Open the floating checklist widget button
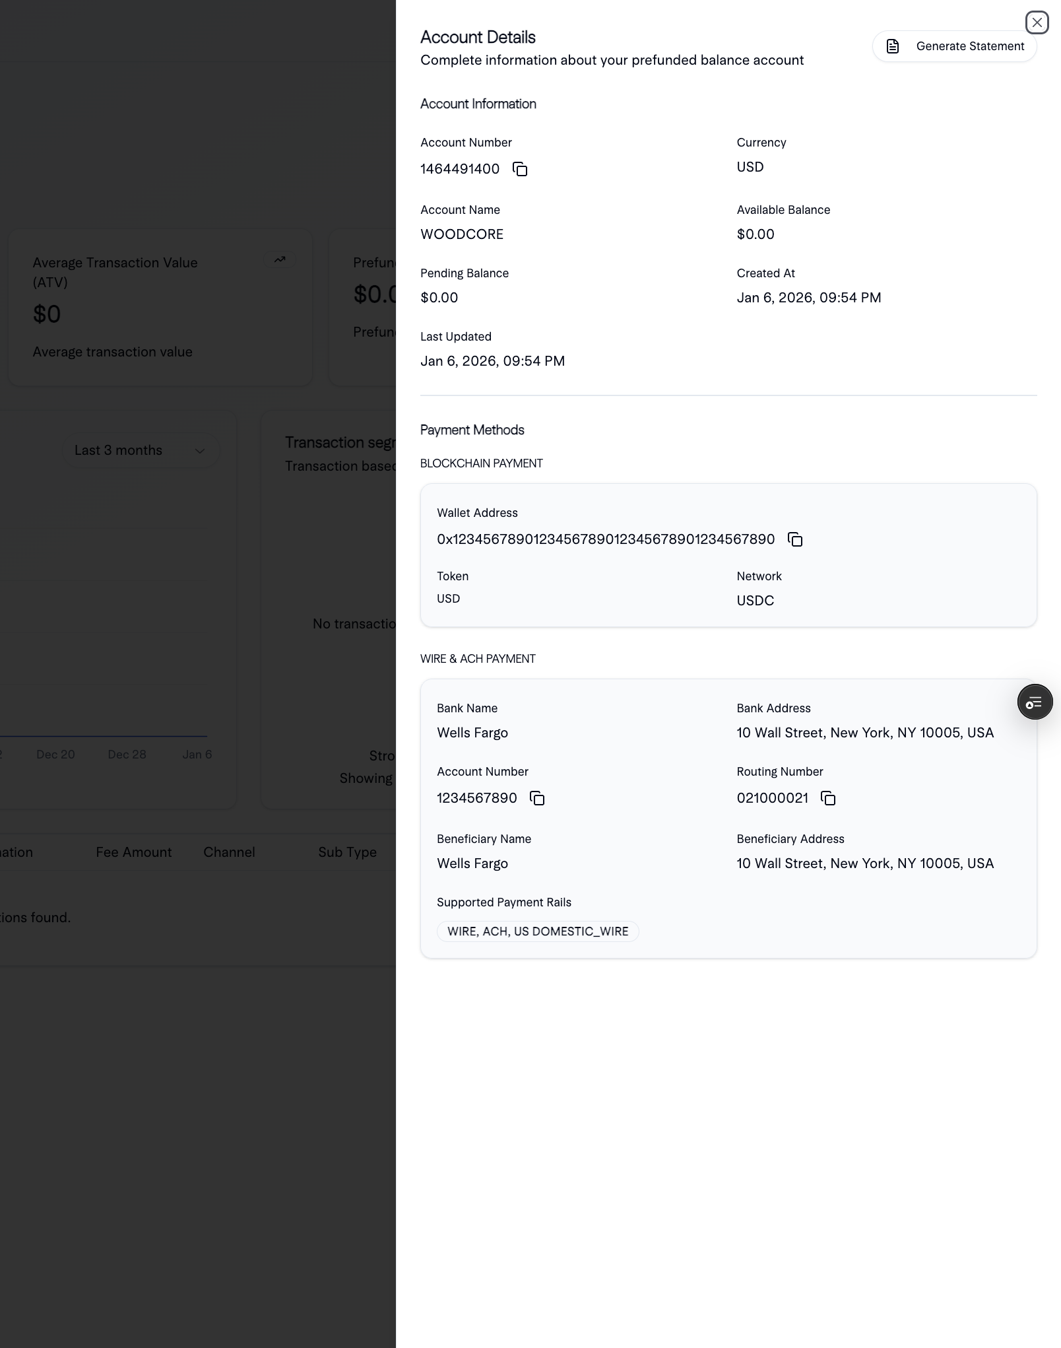 1035,702
